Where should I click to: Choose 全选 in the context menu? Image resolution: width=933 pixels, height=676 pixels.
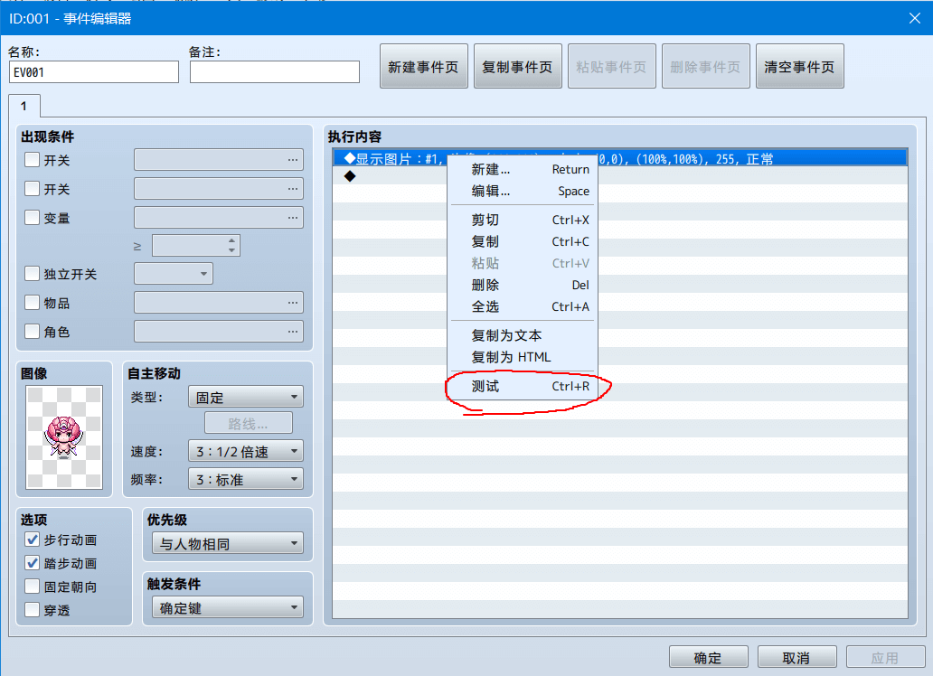(x=523, y=306)
